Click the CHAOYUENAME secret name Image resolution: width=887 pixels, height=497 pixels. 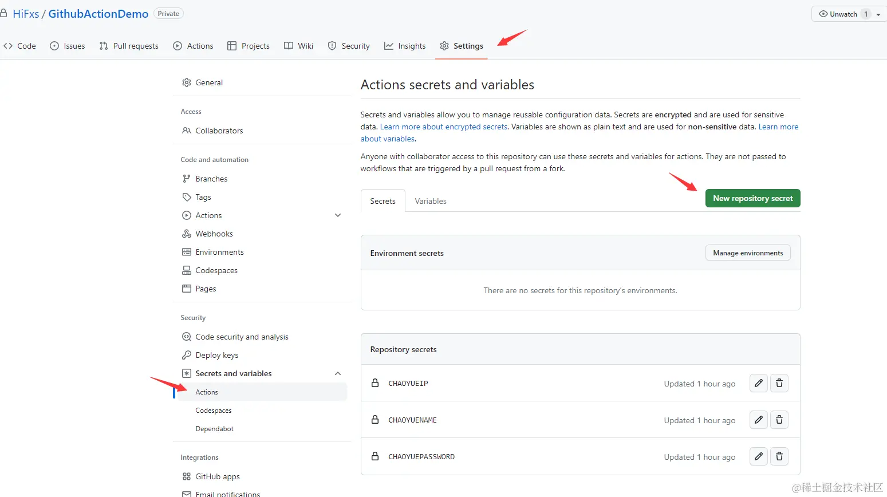click(412, 420)
